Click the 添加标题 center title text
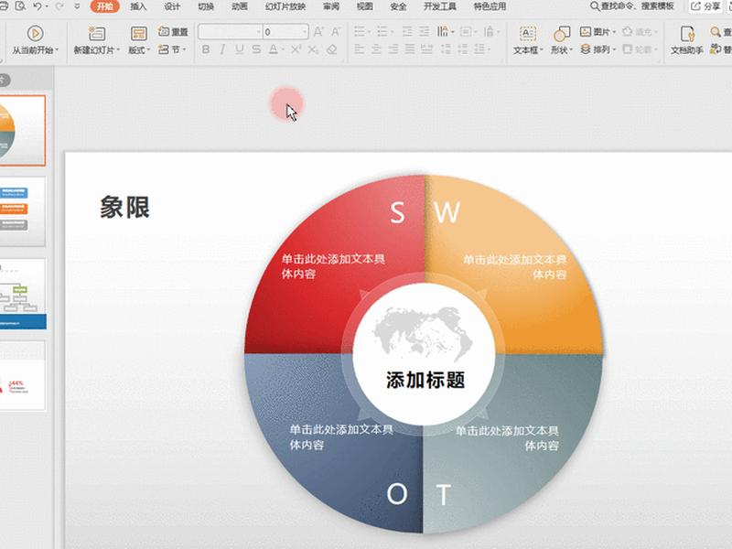 click(x=425, y=380)
